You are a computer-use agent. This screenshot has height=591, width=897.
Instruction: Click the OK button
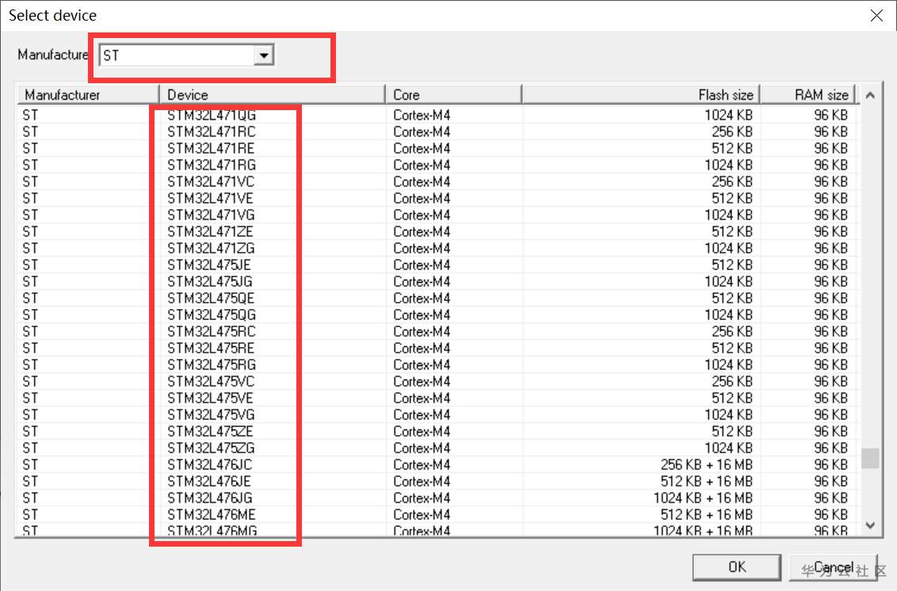click(736, 567)
